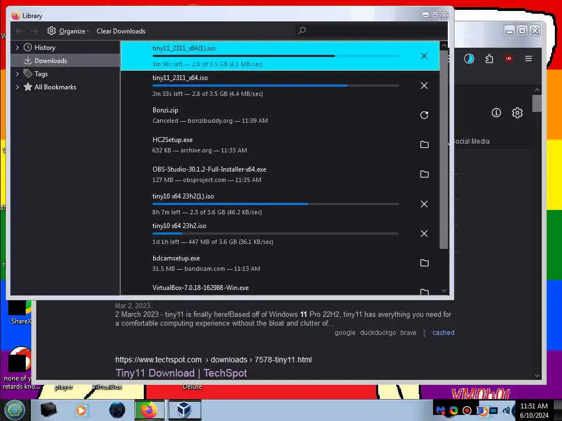Viewport: 562px width, 421px height.
Task: Click the tiny10 x64 23h2(1).iso progress bar
Action: (276, 204)
